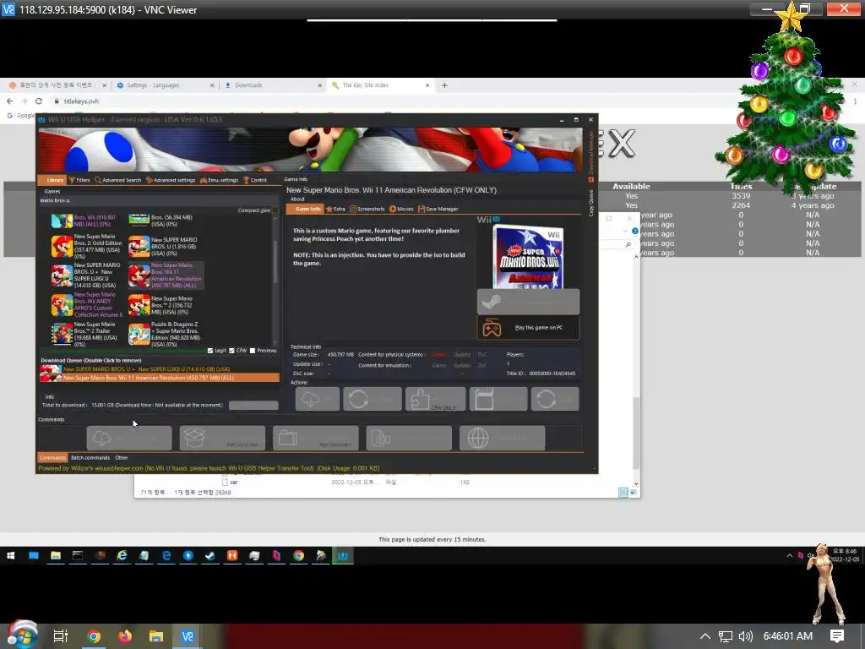Click the game list vertical scrollbar
The width and height of the screenshot is (865, 649).
[275, 279]
